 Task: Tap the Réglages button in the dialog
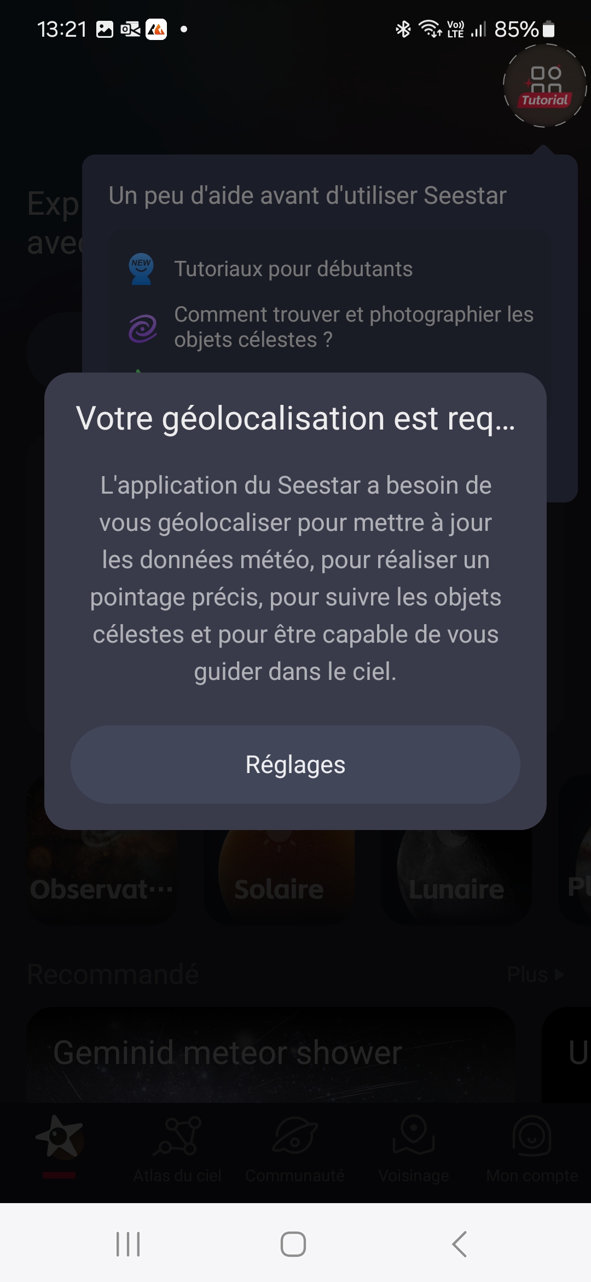295,764
